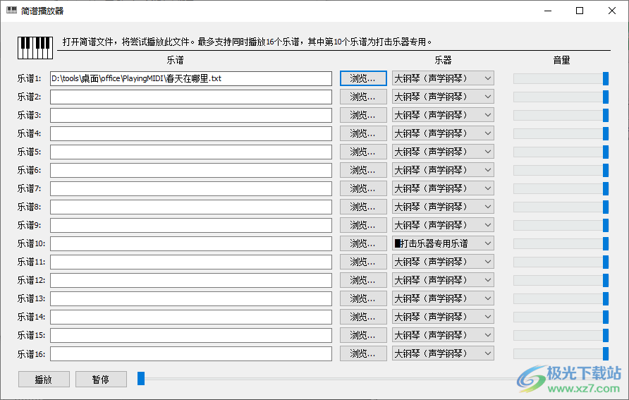Viewport: 629px width, 400px height.
Task: Click the 乐谱1 volume slider
Action: point(561,78)
